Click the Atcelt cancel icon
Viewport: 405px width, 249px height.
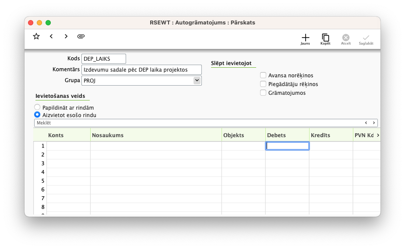(346, 39)
